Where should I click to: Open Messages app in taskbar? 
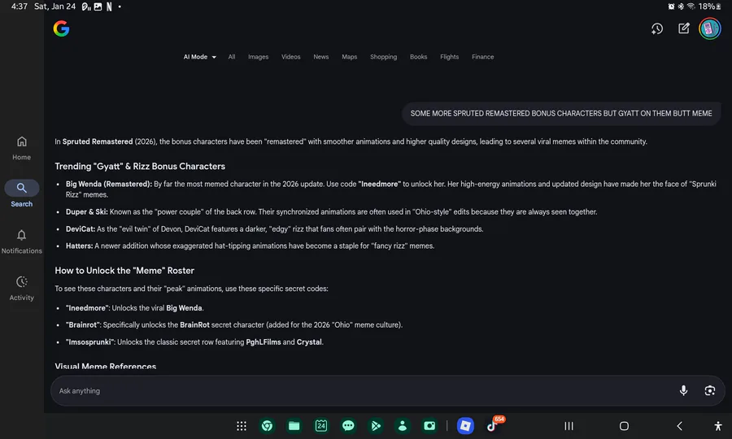point(348,426)
